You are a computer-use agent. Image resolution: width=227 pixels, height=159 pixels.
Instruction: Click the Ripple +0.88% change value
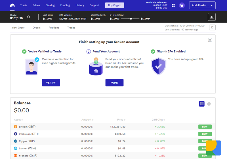coord(160,141)
